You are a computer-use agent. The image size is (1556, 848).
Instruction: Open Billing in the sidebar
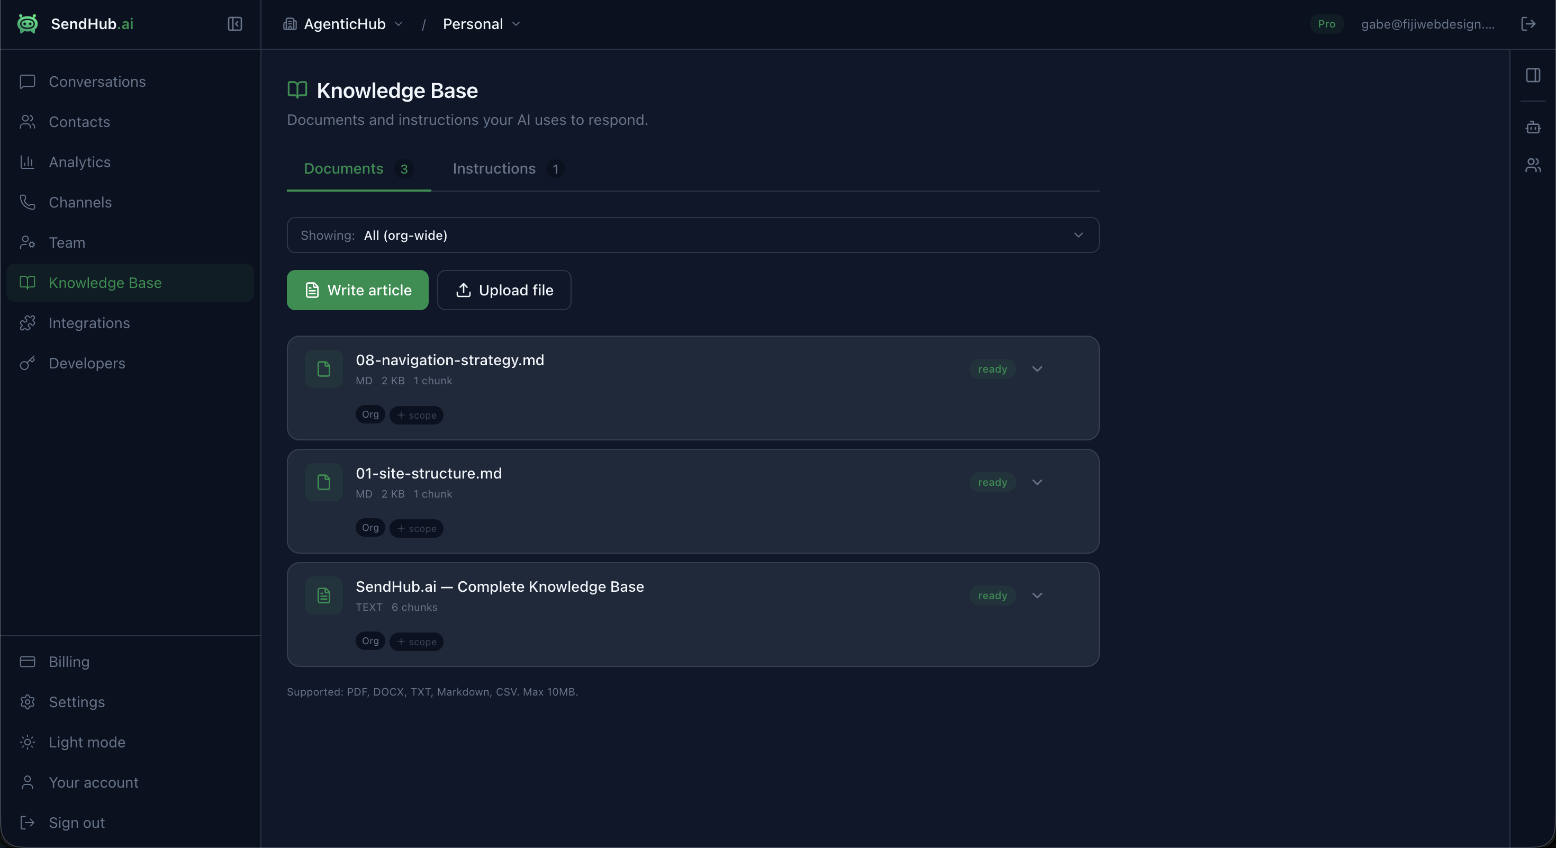[x=131, y=661]
